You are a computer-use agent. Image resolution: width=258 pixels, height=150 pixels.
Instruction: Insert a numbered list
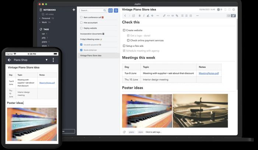click(x=186, y=15)
